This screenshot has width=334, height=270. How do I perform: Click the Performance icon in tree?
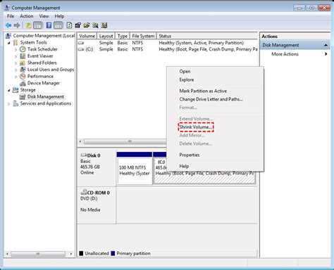(x=23, y=77)
